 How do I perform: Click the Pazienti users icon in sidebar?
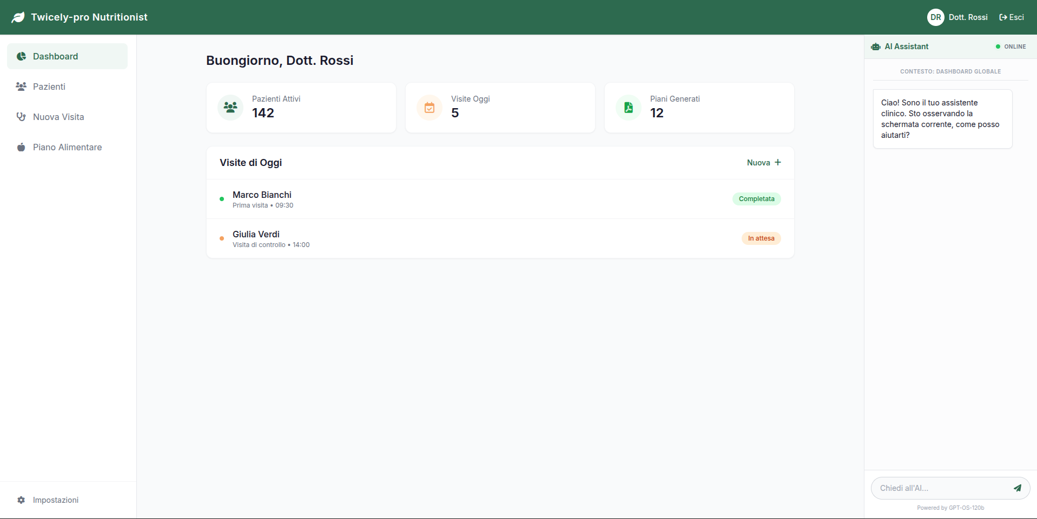click(x=21, y=86)
